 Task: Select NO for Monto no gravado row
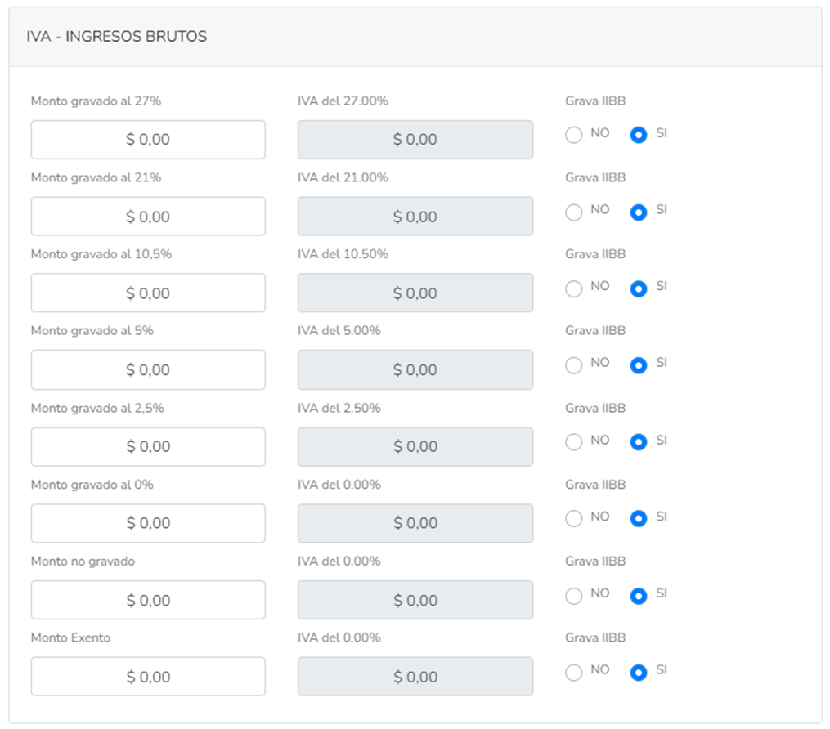[574, 596]
